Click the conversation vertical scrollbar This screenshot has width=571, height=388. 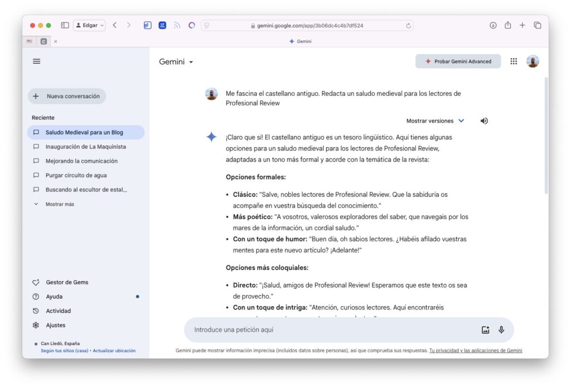(x=546, y=135)
